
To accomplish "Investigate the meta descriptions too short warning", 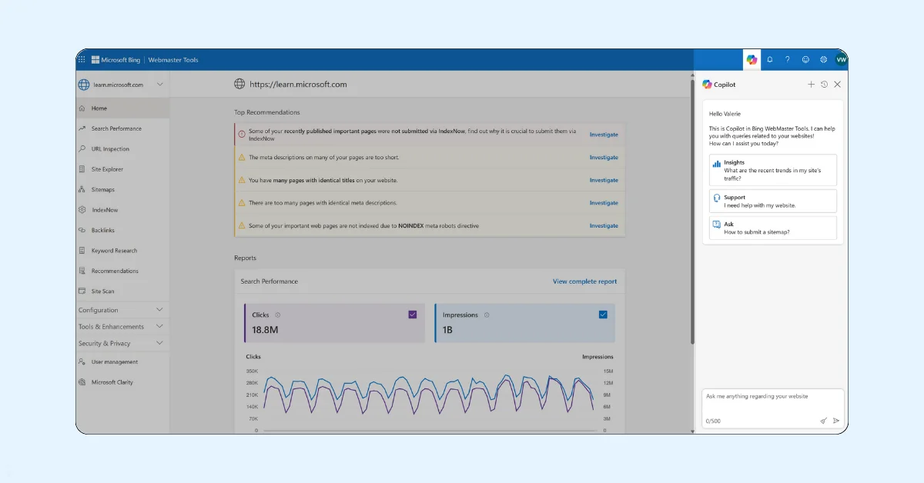I will [604, 158].
